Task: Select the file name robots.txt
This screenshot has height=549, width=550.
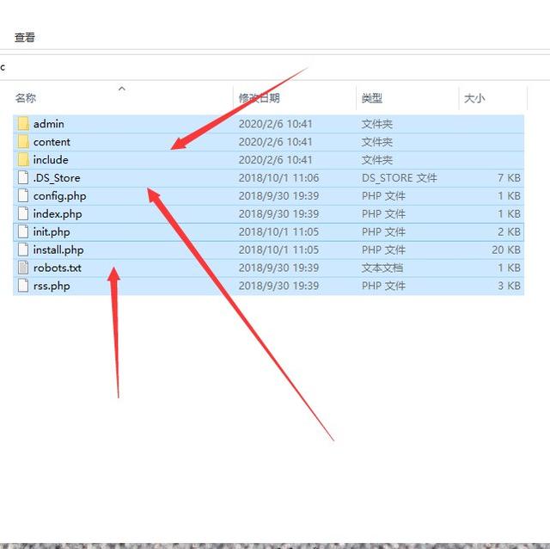Action: 58,268
